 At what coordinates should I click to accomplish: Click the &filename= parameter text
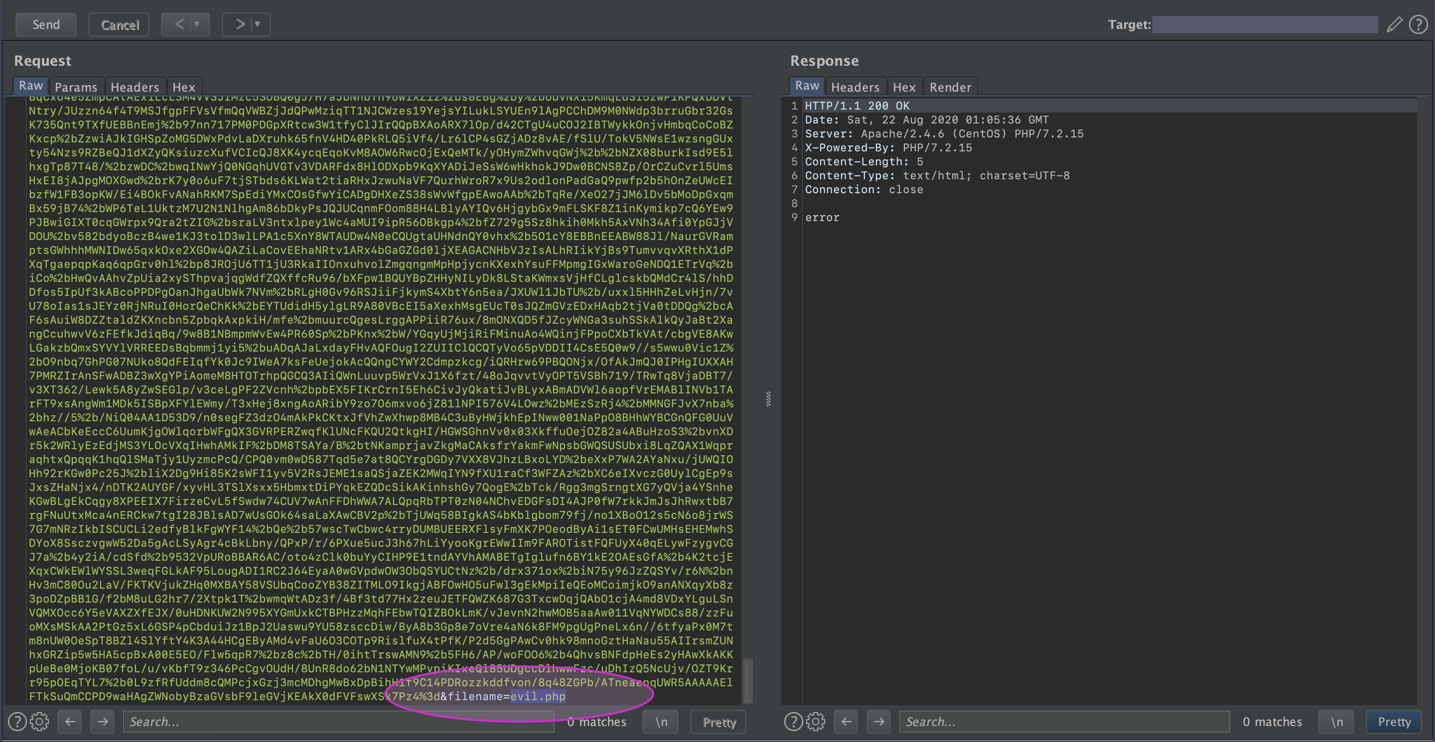point(475,696)
